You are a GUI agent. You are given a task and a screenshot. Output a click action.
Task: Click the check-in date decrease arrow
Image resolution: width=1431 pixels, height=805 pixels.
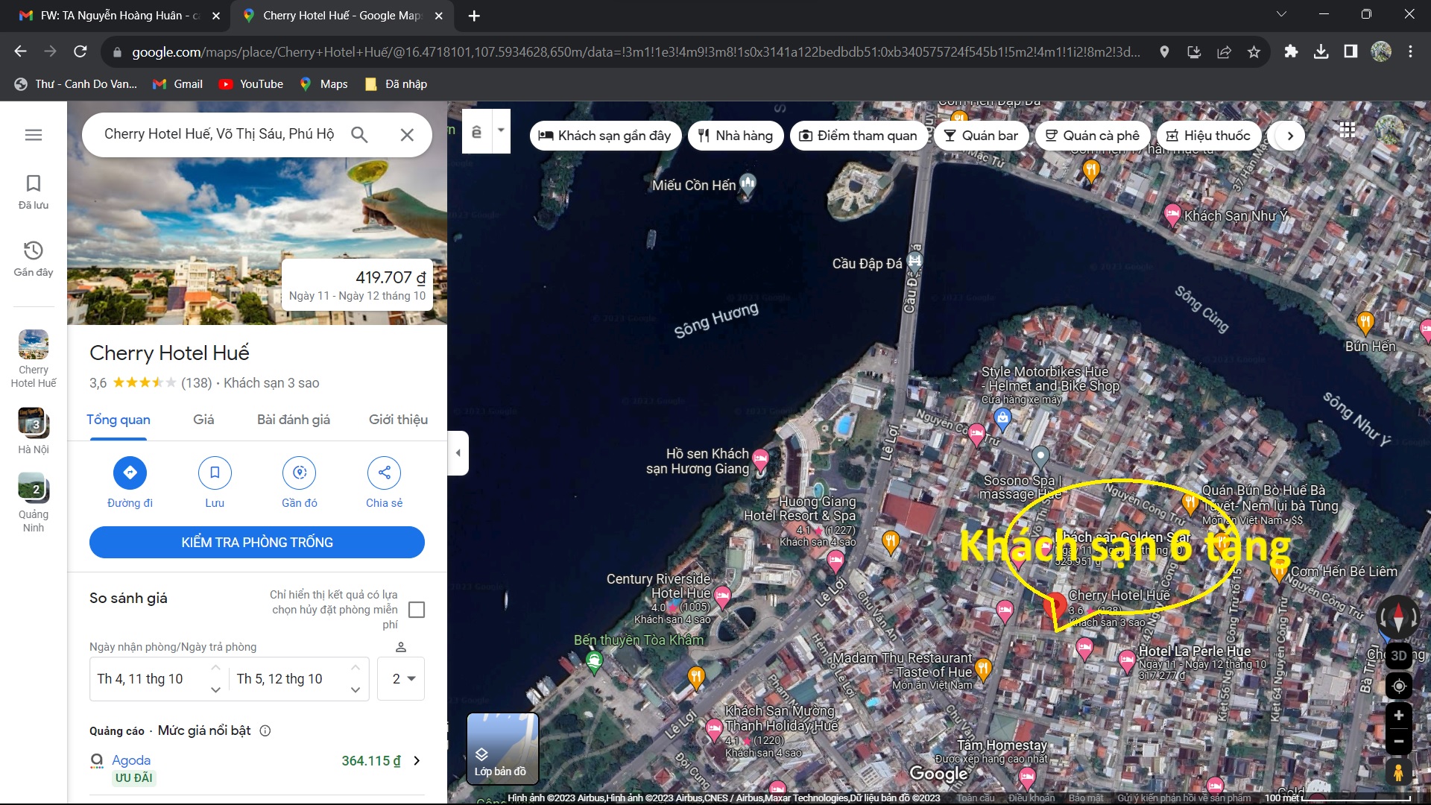(215, 667)
